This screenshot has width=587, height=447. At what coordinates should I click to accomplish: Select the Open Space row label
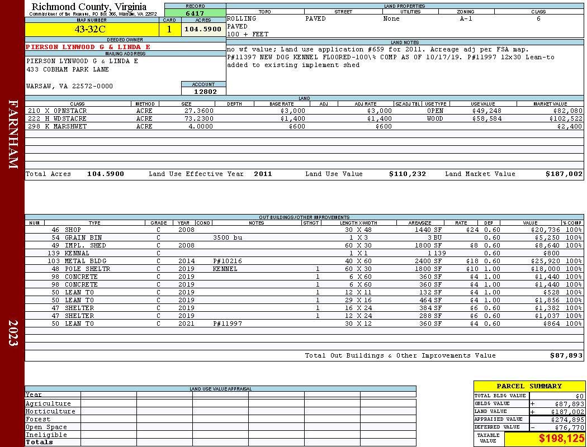point(46,427)
